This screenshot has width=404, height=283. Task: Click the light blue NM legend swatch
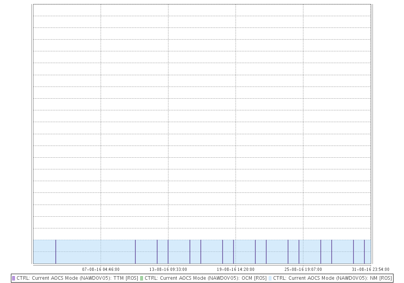[270, 279]
